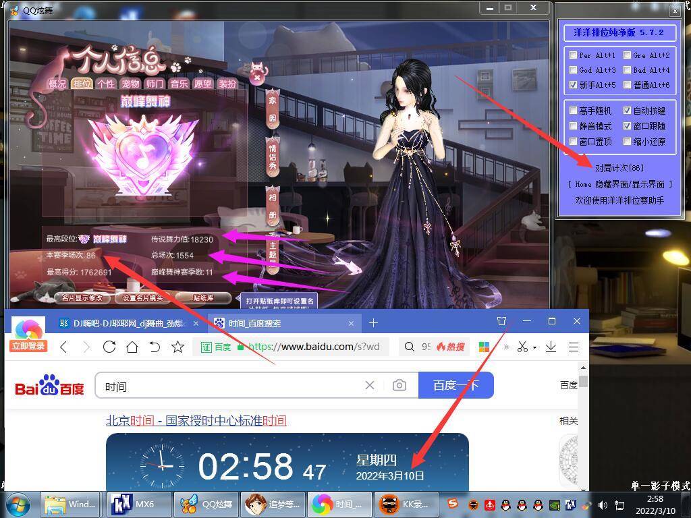The height and width of the screenshot is (518, 691).
Task: Expand the toolbar overflow chevron
Action: [506, 347]
